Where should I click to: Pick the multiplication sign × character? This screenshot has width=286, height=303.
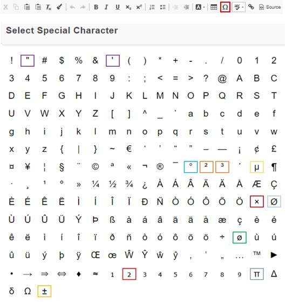[x=256, y=201]
